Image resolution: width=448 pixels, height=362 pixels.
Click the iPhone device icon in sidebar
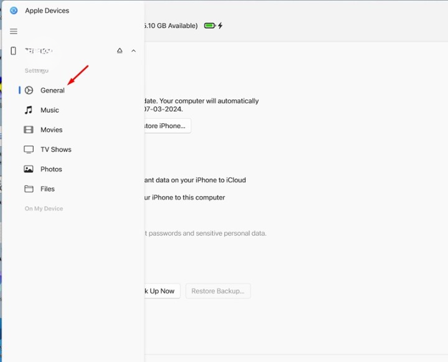point(13,51)
